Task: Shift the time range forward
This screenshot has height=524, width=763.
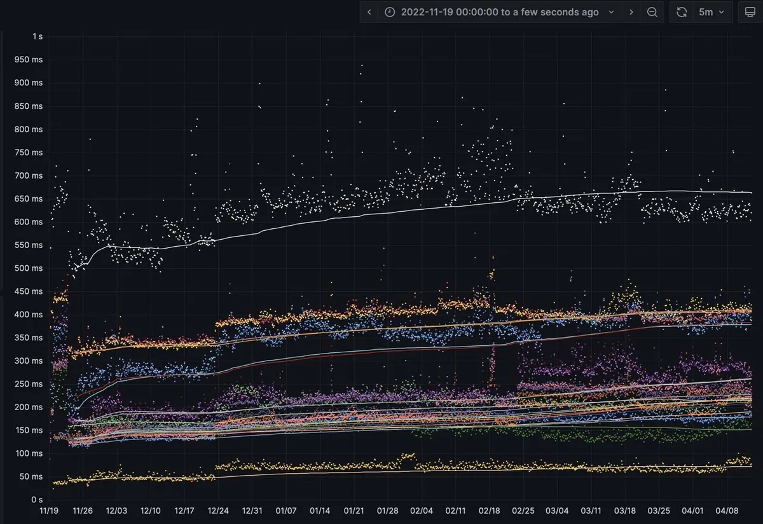Action: point(631,12)
